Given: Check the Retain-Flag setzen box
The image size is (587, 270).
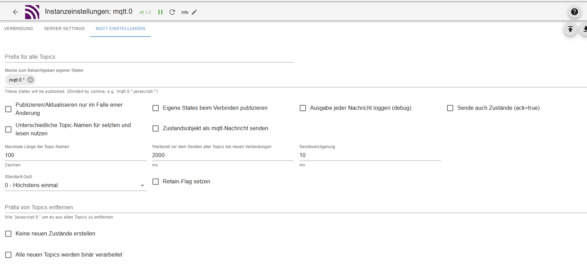Looking at the screenshot, I should tap(156, 182).
